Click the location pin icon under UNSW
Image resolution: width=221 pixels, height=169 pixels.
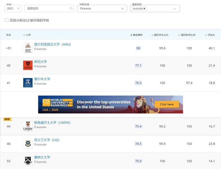pyautogui.click(x=35, y=127)
